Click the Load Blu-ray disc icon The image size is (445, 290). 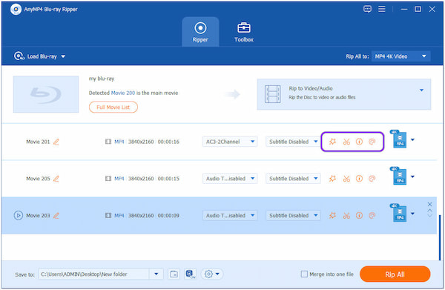coord(19,56)
